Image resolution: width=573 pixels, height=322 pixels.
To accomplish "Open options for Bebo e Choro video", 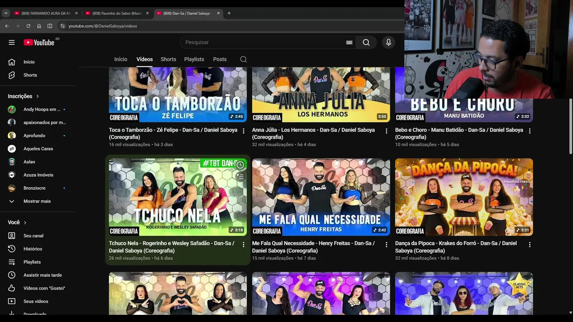I will tap(530, 131).
